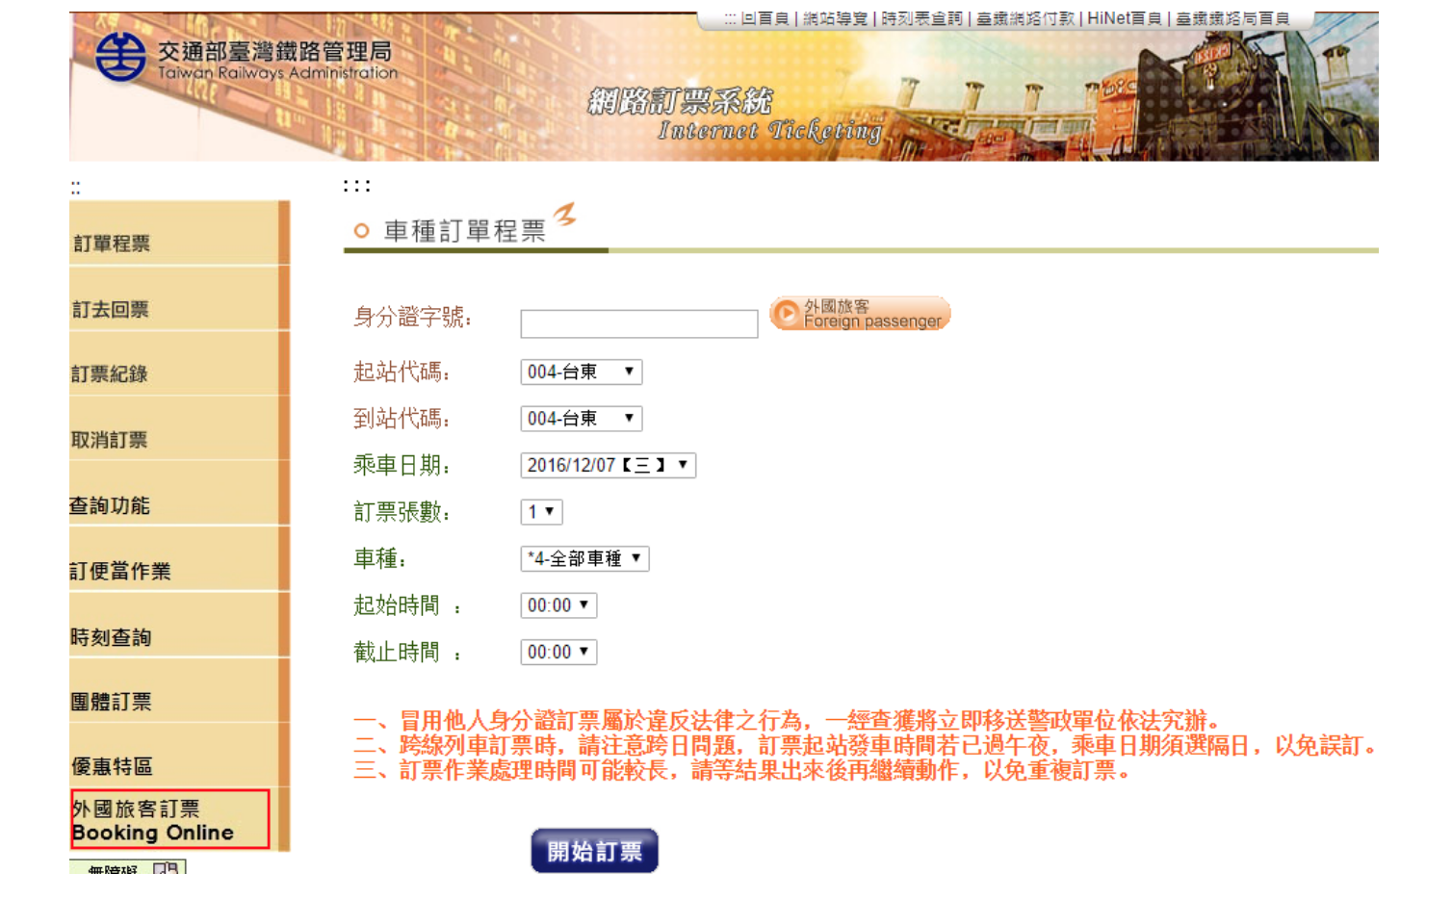Click the 回首頁 home link at top
The width and height of the screenshot is (1452, 899).
[765, 18]
